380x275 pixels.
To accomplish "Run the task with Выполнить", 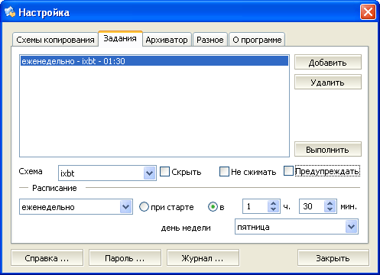I will (x=328, y=149).
